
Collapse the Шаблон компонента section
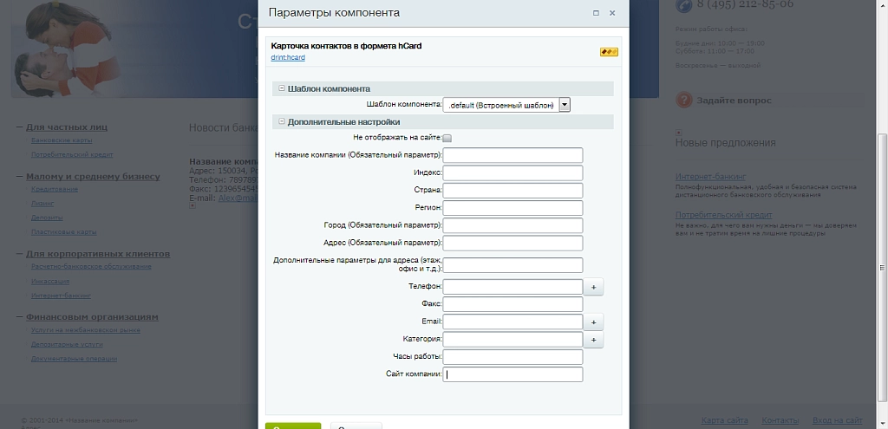coord(282,88)
